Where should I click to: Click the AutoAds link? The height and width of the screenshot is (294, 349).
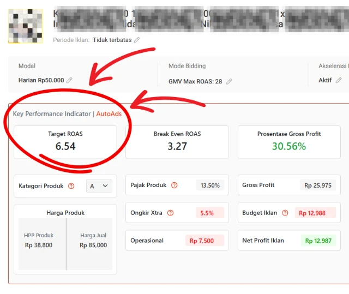coord(109,114)
